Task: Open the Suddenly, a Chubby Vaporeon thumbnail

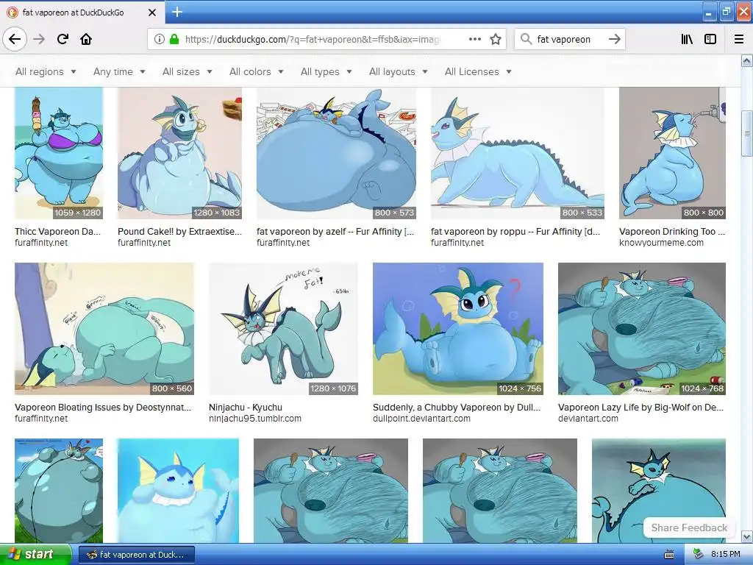Action: pos(458,329)
